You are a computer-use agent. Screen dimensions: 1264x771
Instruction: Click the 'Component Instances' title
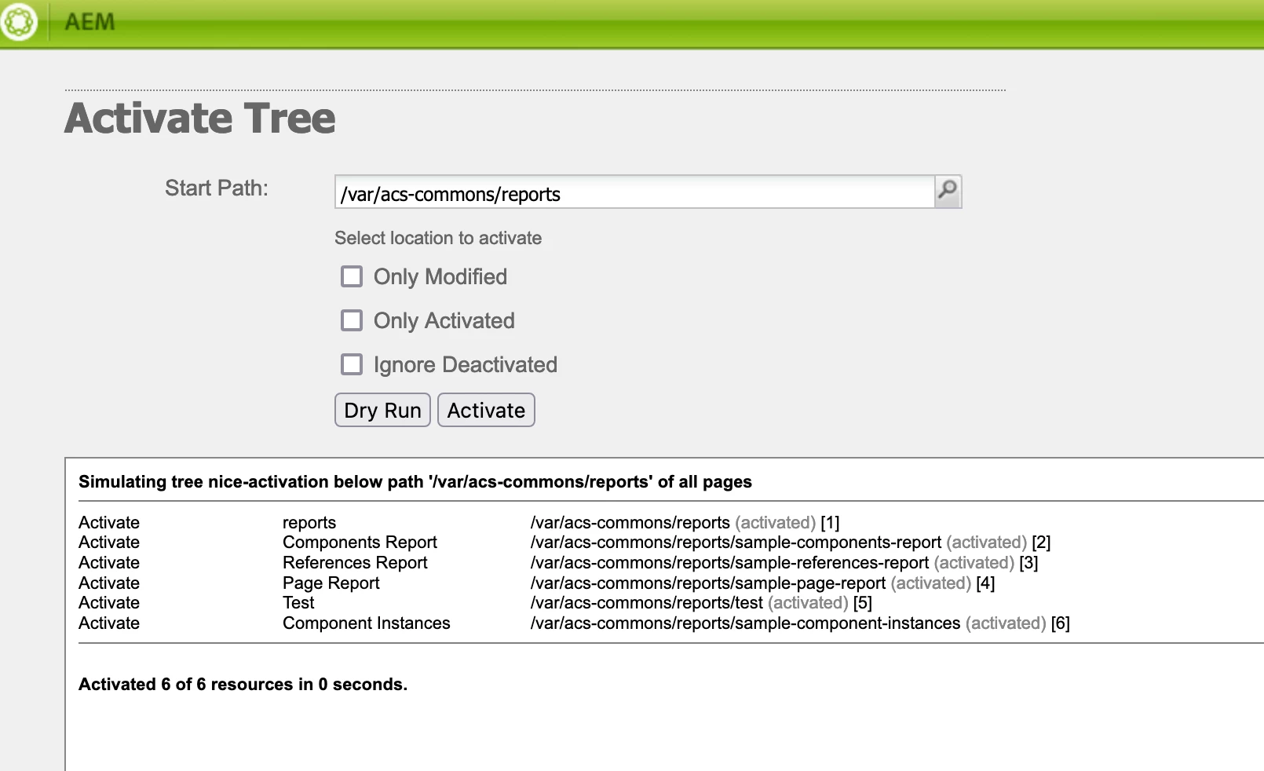(367, 623)
